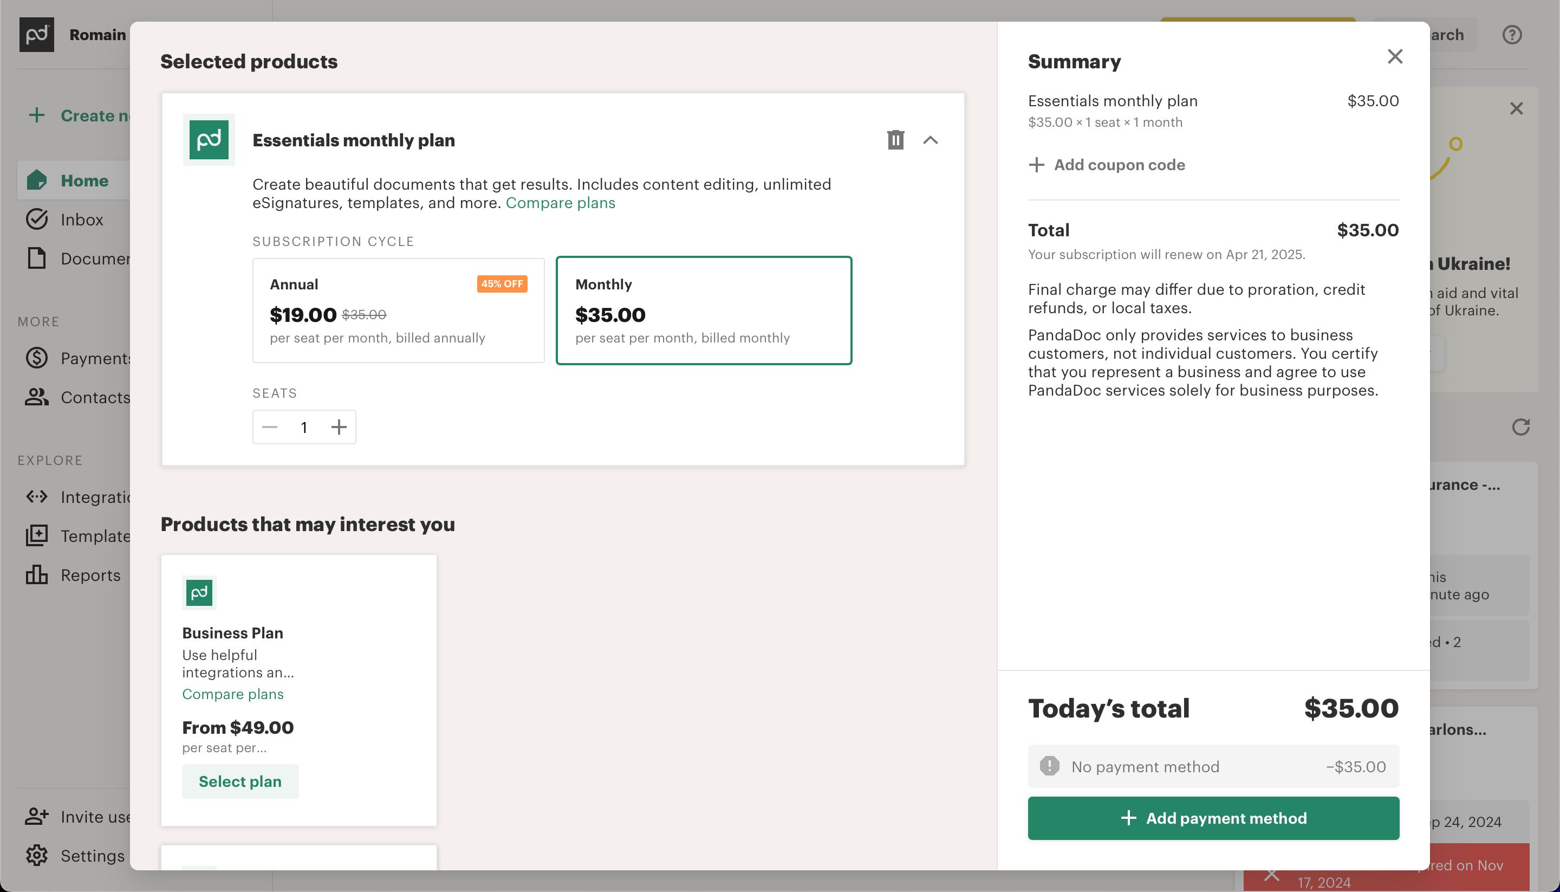The height and width of the screenshot is (892, 1560).
Task: Click the Reports bar chart icon
Action: tap(37, 574)
